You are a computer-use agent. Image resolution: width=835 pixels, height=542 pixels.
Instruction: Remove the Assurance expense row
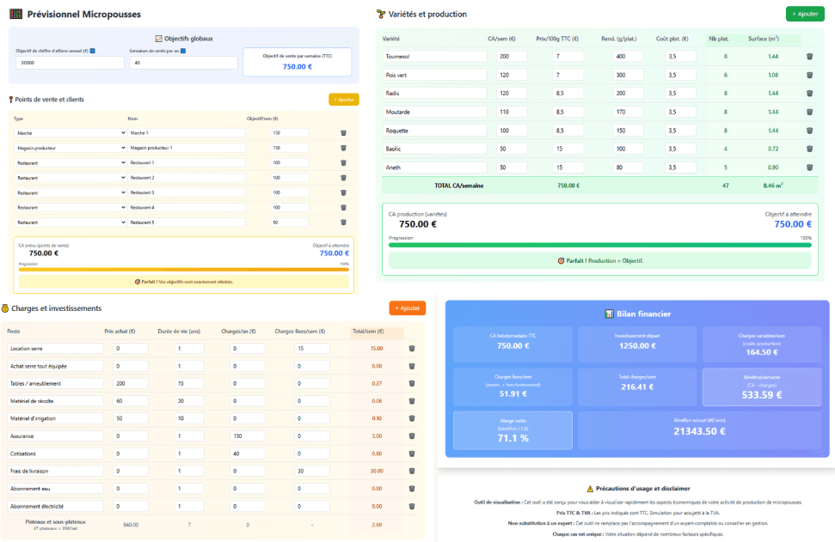click(412, 436)
